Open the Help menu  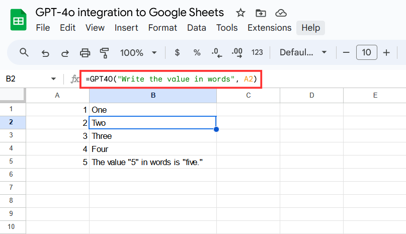click(x=310, y=28)
